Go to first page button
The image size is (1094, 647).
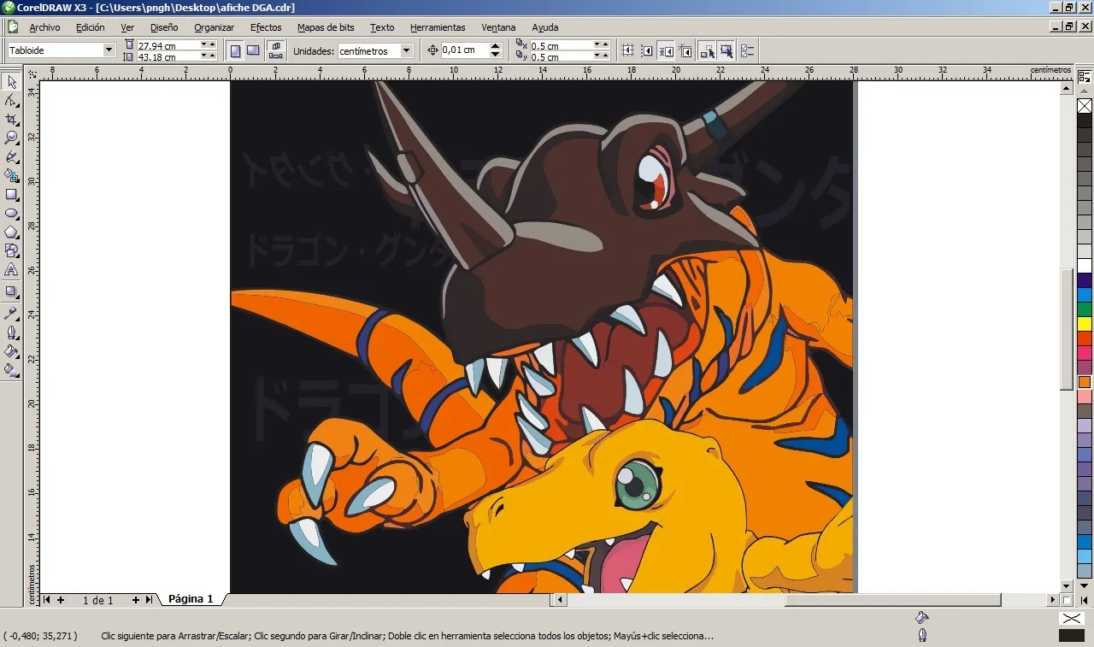pyautogui.click(x=47, y=600)
